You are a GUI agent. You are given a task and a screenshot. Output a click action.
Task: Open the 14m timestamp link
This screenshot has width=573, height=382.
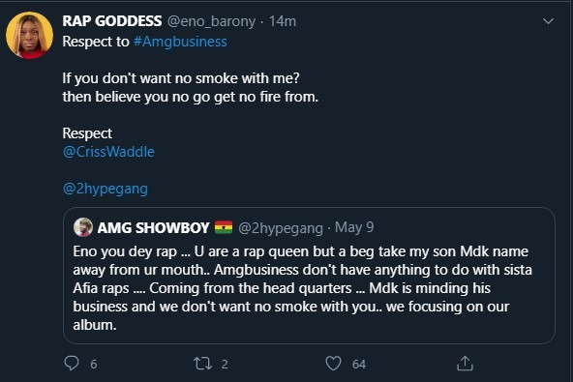283,21
